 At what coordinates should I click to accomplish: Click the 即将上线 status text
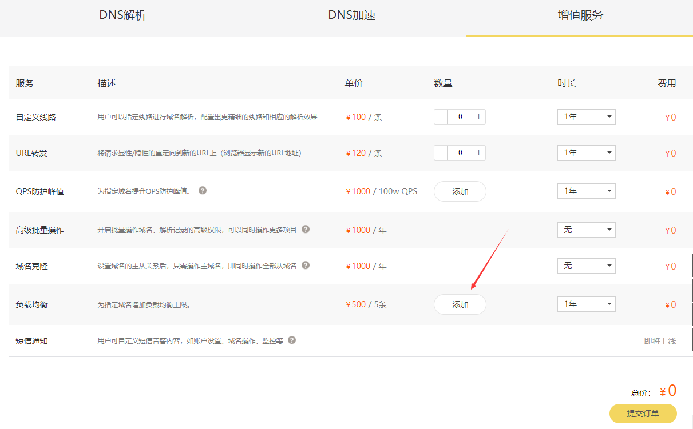[x=660, y=341]
